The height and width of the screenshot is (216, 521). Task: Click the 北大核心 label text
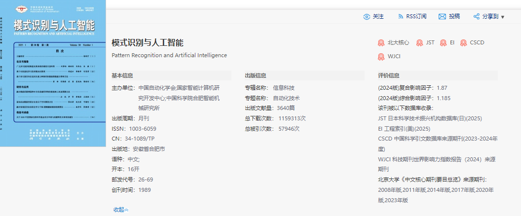[x=398, y=43]
